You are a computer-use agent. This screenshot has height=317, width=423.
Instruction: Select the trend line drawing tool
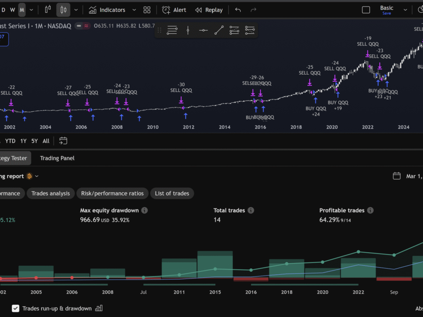pos(219,31)
